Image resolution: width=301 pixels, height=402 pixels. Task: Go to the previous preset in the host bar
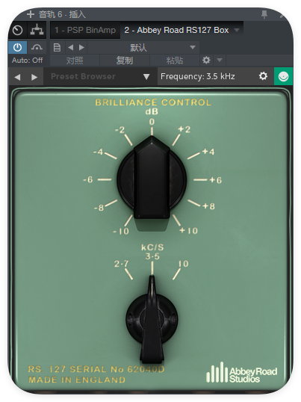[70, 47]
